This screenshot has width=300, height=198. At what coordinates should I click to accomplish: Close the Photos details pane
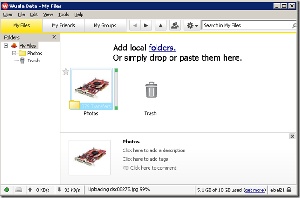click(x=293, y=136)
